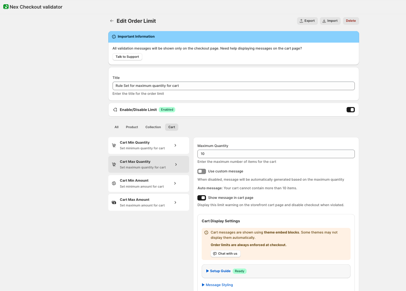
Task: Click the Cart Max Quantity cart icon
Action: point(114,164)
